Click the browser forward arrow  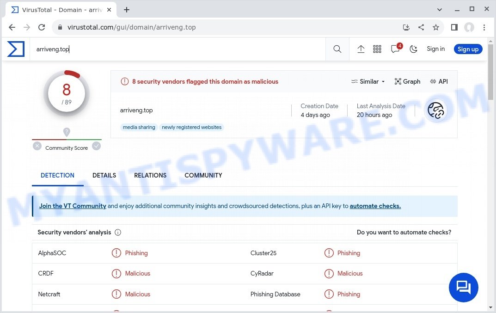coord(27,27)
